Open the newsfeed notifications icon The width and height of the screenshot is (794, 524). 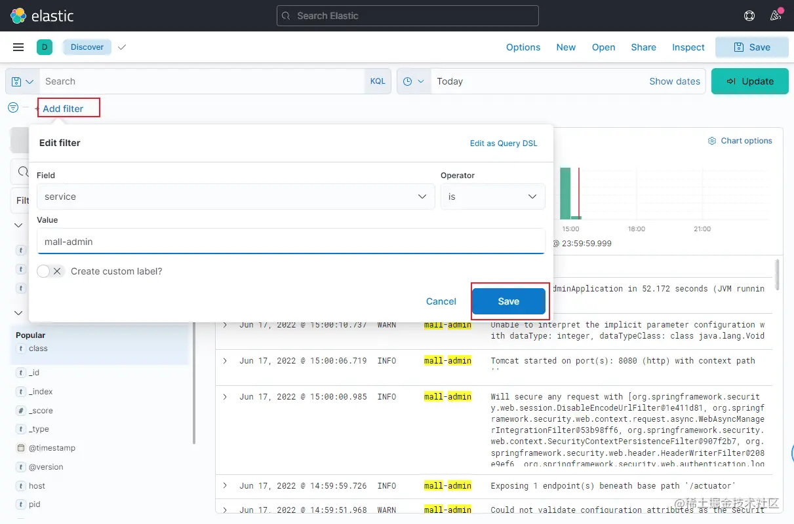776,16
